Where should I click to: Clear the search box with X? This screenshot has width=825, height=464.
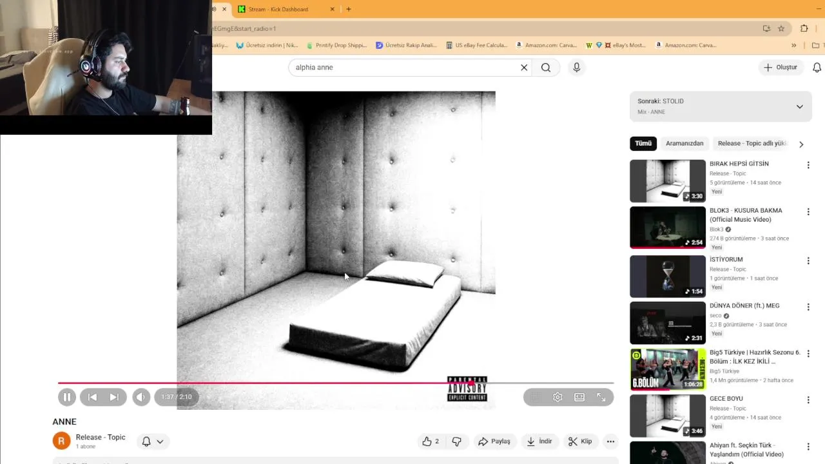524,67
